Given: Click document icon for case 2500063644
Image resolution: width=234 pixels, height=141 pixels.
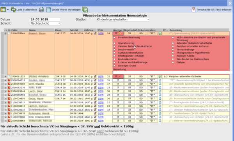Looking at the screenshot, I should (x=160, y=91).
